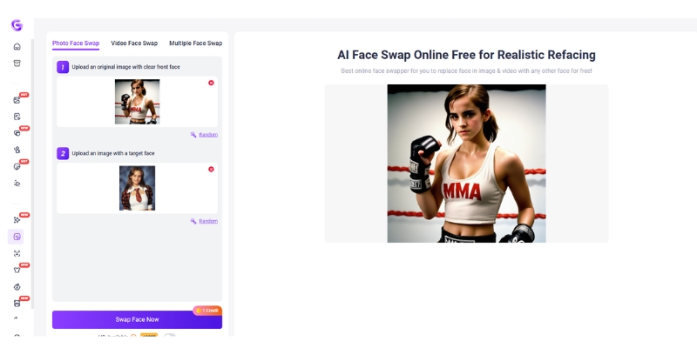Click the target face portrait thumbnail
Viewport: 697px width, 348px height.
click(138, 188)
